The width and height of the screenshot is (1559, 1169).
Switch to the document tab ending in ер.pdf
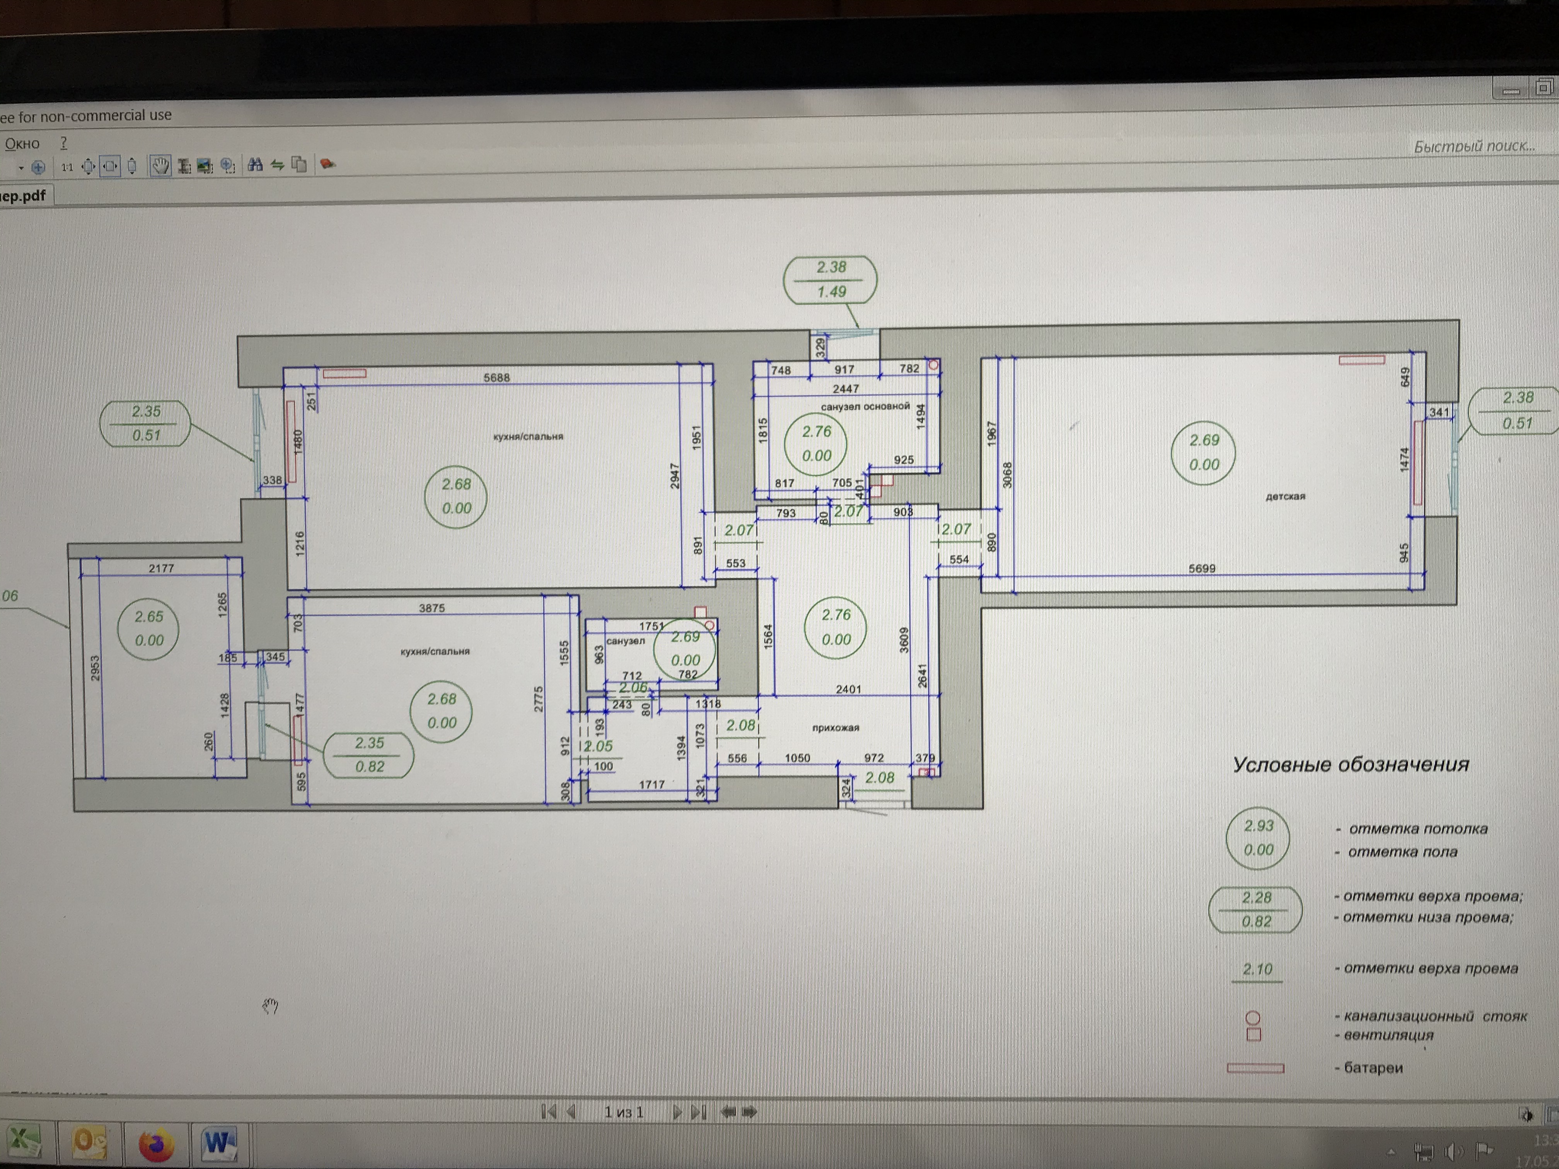click(26, 195)
